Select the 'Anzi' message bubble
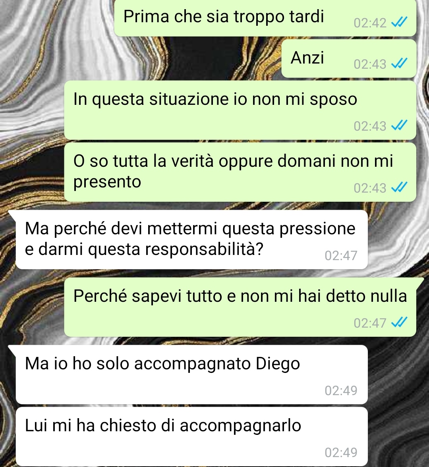429x467 pixels. coord(349,58)
